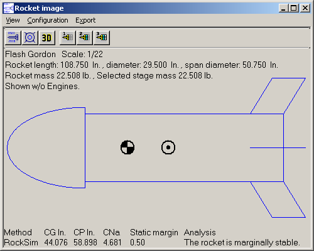Click the Flash Gordon rocket name text
Viewport: 314px width, 251px height.
31,55
